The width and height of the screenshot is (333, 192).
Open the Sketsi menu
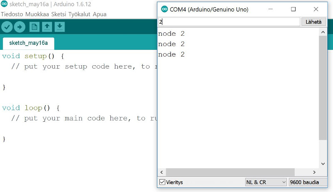(59, 14)
